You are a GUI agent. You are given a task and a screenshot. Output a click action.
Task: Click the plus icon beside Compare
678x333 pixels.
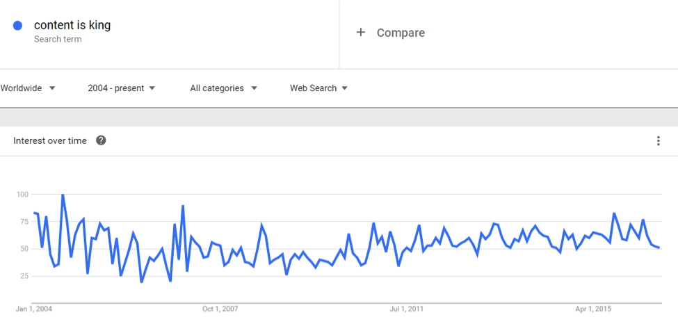tap(361, 33)
